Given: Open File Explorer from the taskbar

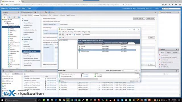Looking at the screenshot, I should click(60, 100).
